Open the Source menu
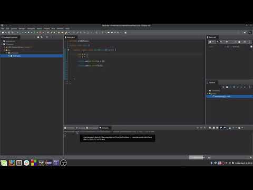The height and width of the screenshot is (190, 253). [x=14, y=28]
